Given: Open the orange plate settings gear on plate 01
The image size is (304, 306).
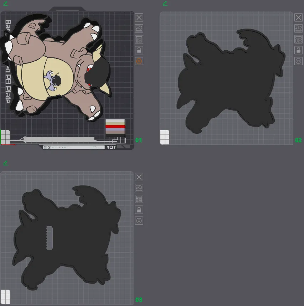Looking at the screenshot, I should pos(139,61).
